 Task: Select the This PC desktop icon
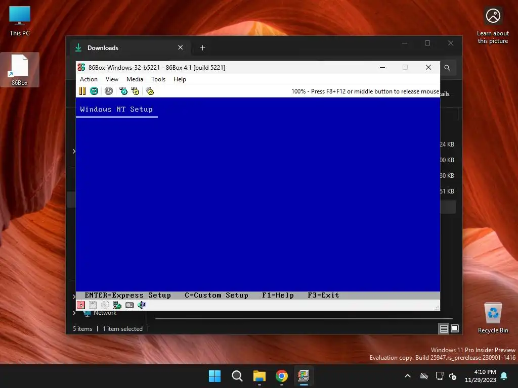[x=20, y=21]
